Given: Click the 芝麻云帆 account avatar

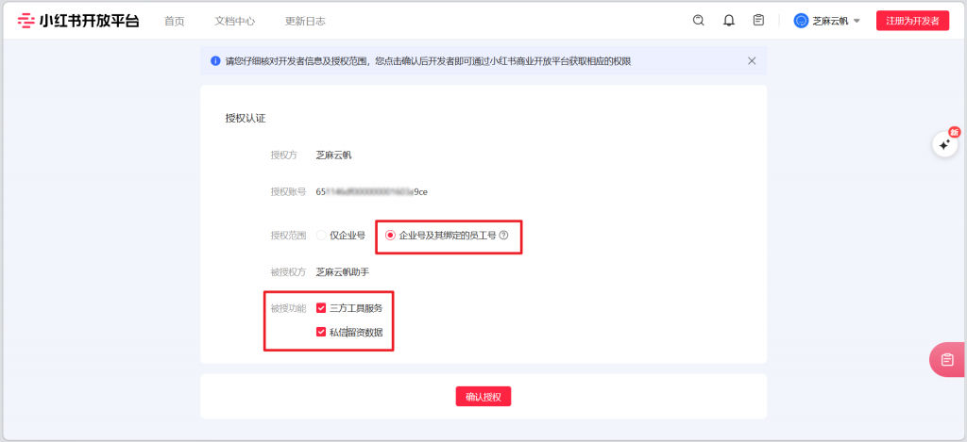Looking at the screenshot, I should [801, 21].
